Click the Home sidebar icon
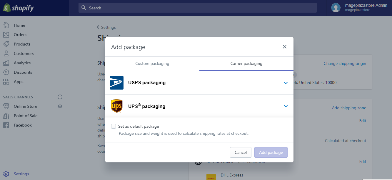The image size is (392, 180). 6,25
